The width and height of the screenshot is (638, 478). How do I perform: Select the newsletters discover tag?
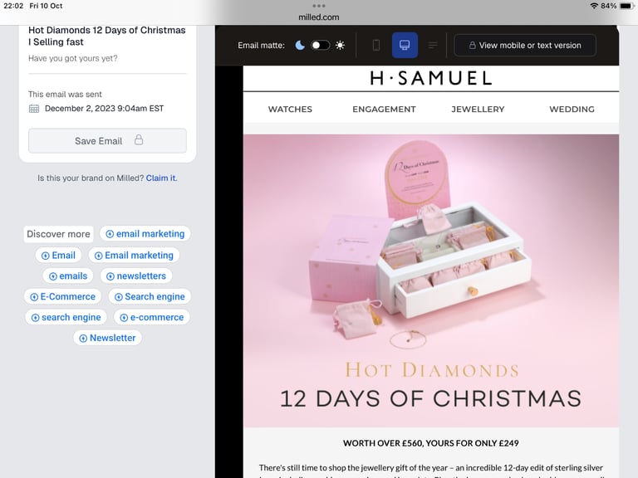(x=136, y=276)
